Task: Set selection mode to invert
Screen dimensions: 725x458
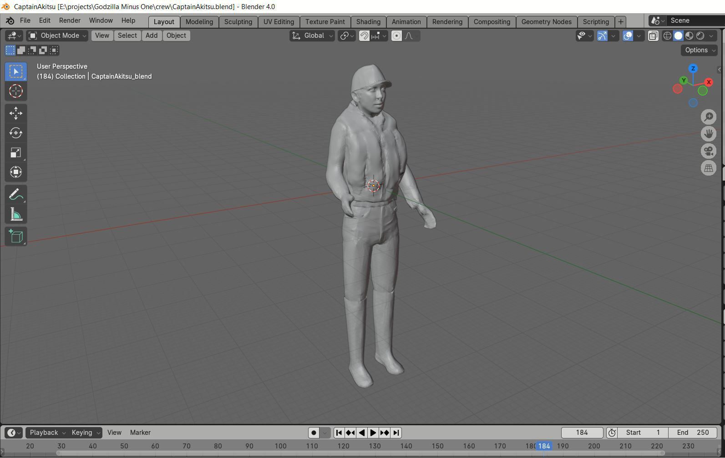Action: 43,50
